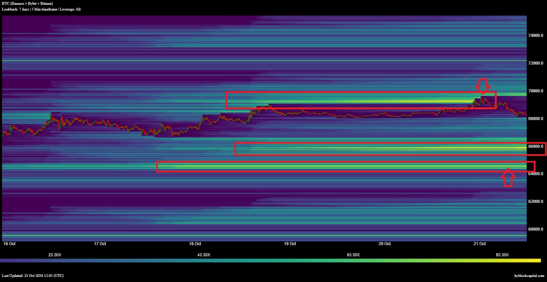547x282 pixels.
Task: Click the '16 Oct' date label
Action: (9, 244)
